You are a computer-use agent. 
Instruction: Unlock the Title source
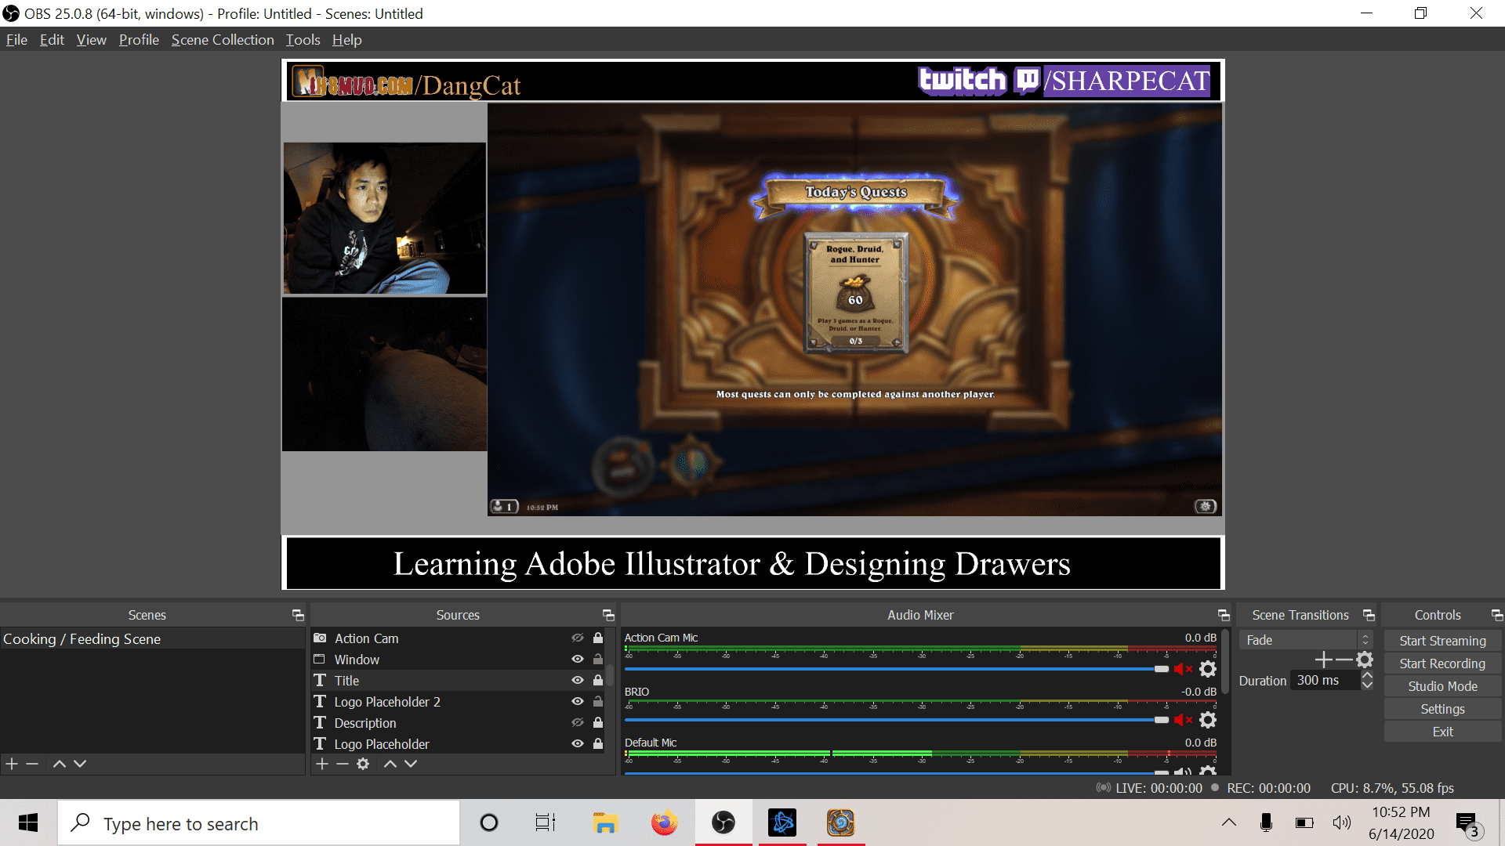(598, 681)
